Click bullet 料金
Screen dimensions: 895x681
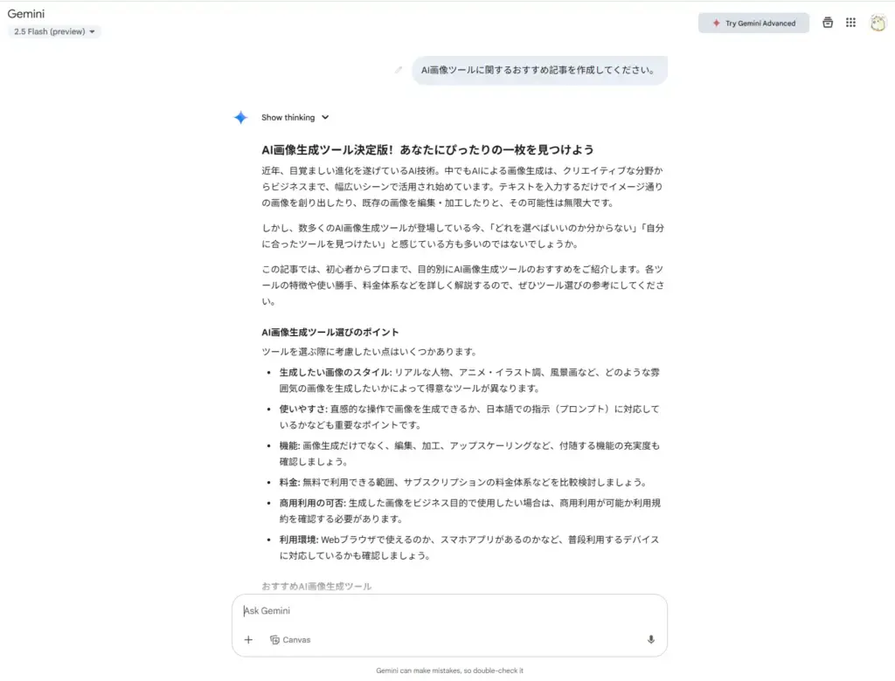(463, 483)
